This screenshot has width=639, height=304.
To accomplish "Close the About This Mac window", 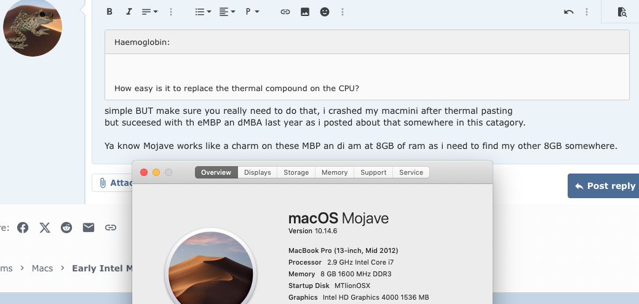I will click(x=144, y=172).
